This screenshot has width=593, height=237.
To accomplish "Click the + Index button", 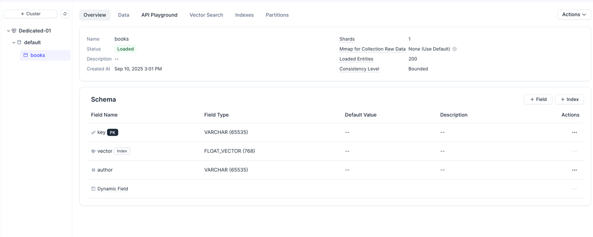I will coord(569,100).
